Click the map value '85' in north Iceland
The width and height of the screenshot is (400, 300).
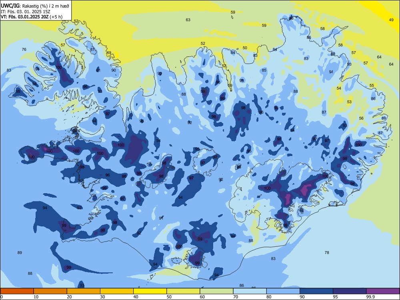[264, 70]
